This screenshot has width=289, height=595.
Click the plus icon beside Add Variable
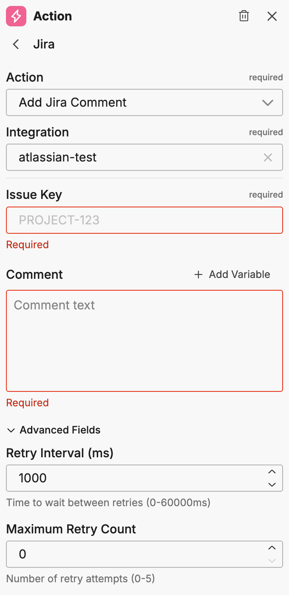(198, 275)
